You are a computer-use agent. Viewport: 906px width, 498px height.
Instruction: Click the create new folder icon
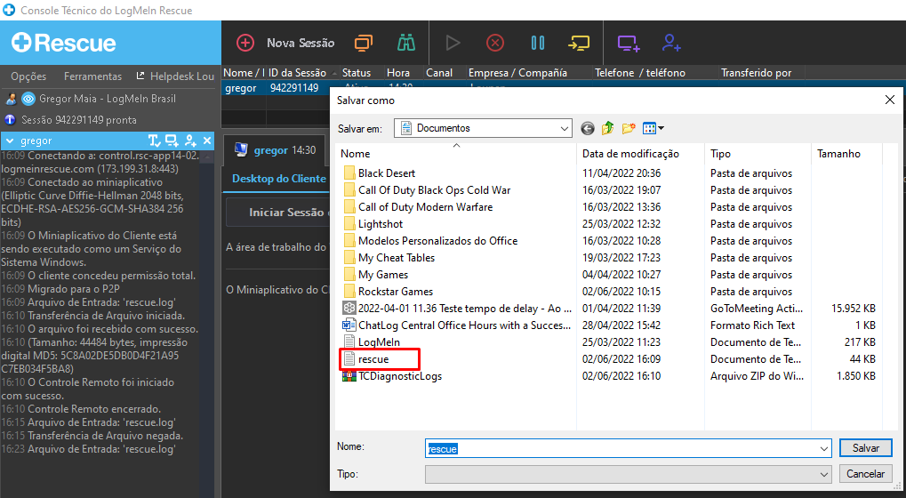pyautogui.click(x=629, y=128)
